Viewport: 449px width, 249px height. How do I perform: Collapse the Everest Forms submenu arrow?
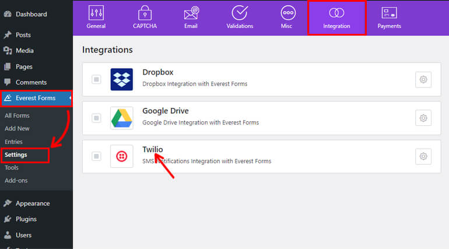pyautogui.click(x=71, y=98)
